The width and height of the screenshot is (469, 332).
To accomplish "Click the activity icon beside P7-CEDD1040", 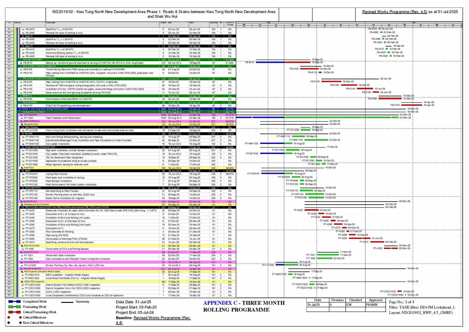I will [x=22, y=292].
